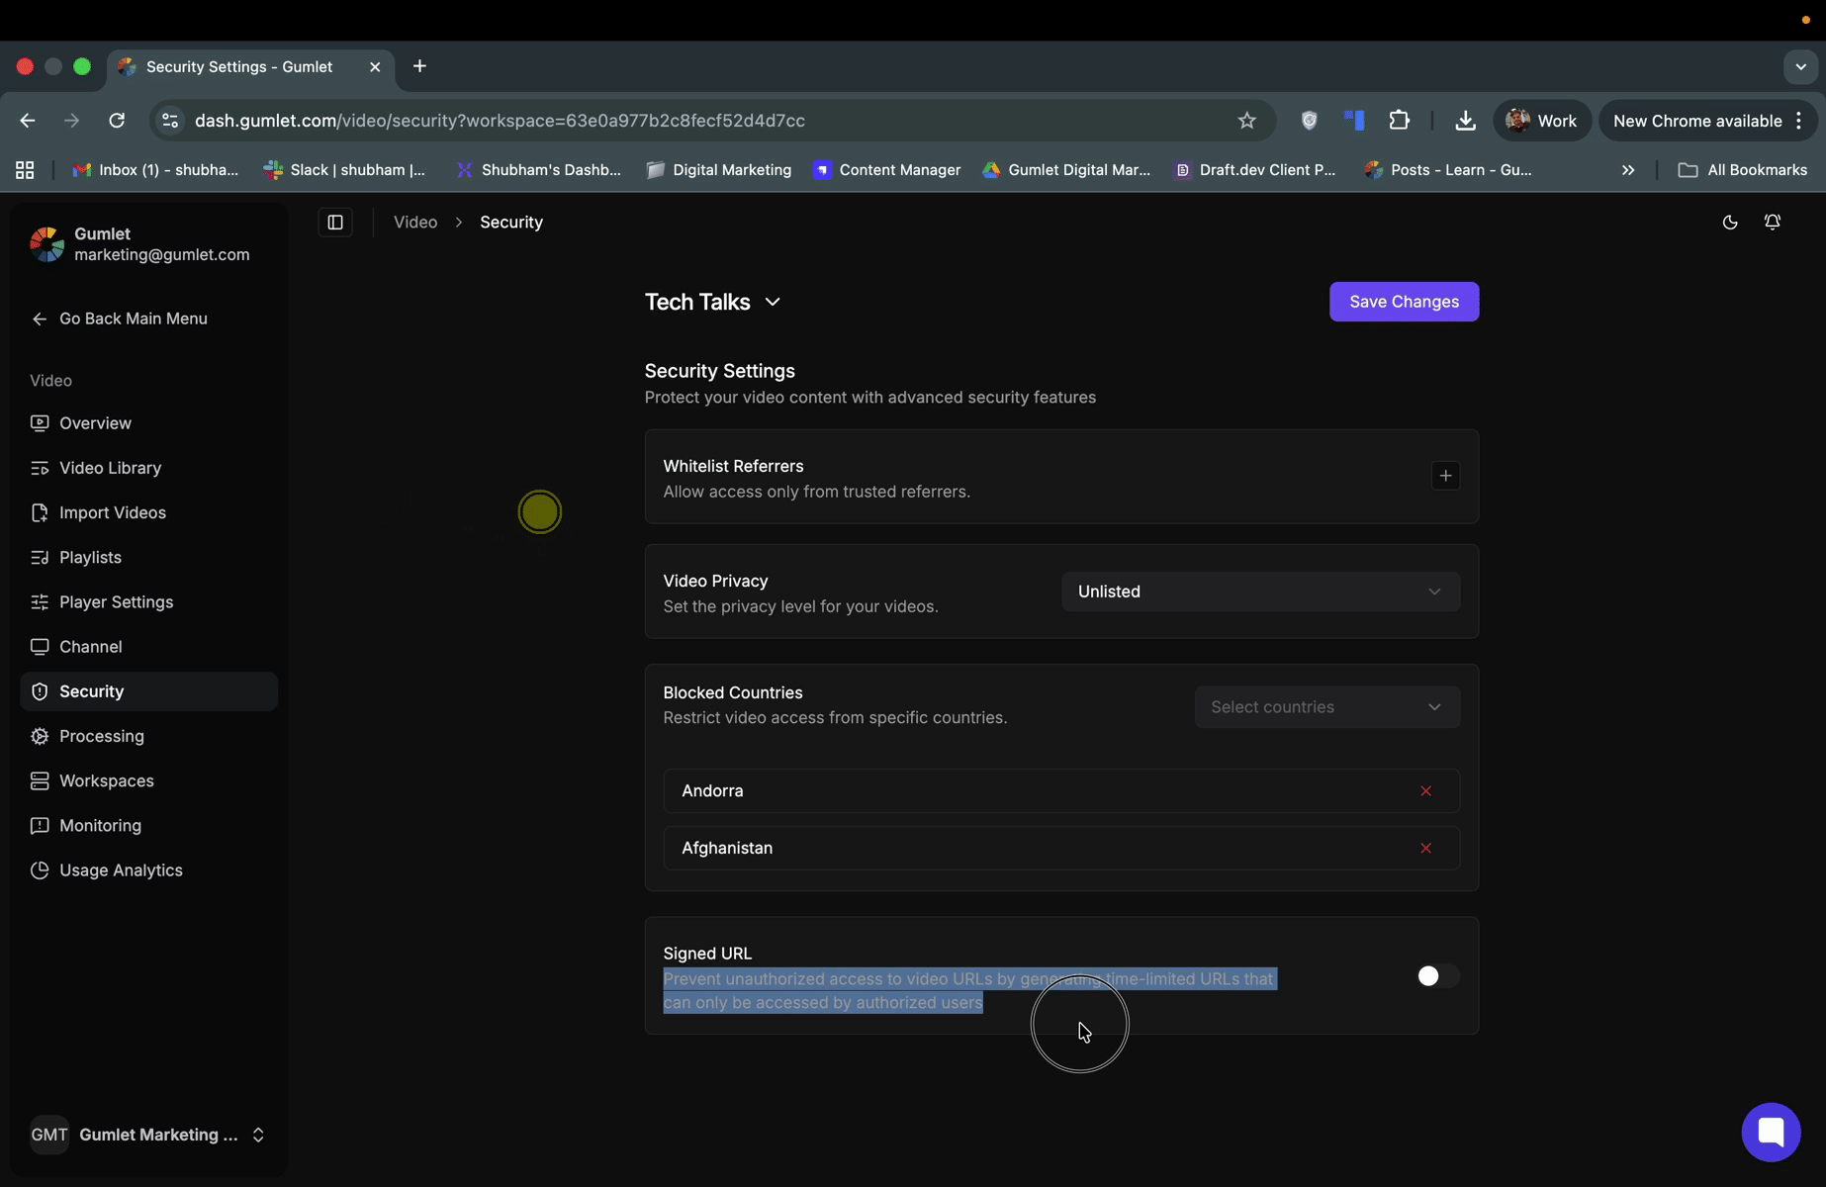Click the Video breadcrumb link
Viewport: 1826px width, 1187px height.
[x=414, y=223]
